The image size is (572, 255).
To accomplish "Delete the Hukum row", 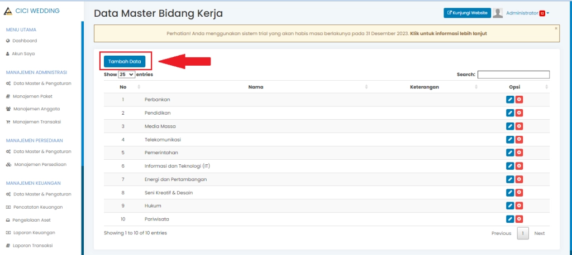I will point(519,206).
